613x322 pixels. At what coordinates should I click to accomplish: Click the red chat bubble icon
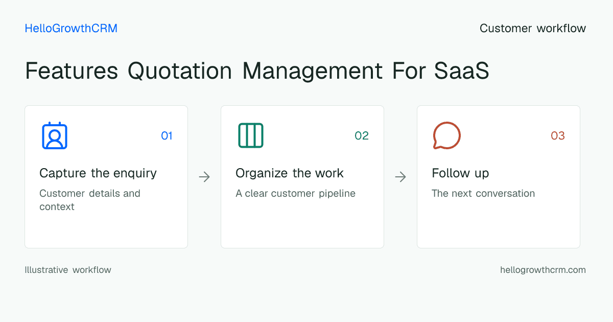(447, 135)
